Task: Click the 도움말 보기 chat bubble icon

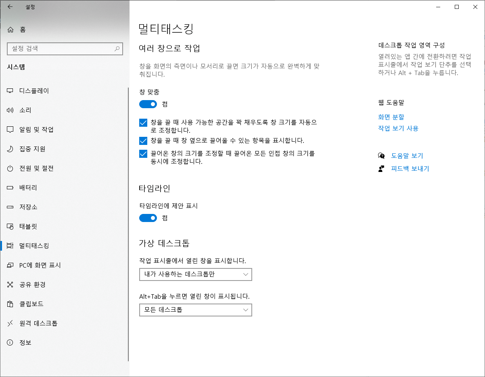Action: (381, 156)
